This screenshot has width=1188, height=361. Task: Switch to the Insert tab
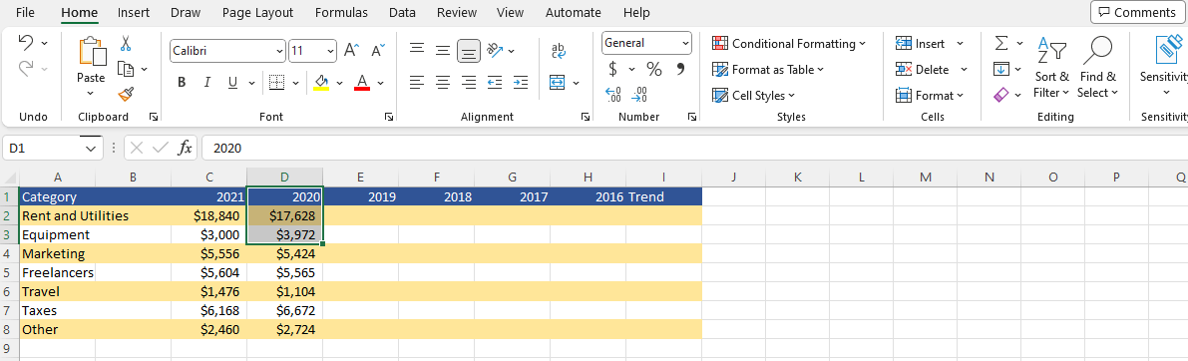coord(134,12)
